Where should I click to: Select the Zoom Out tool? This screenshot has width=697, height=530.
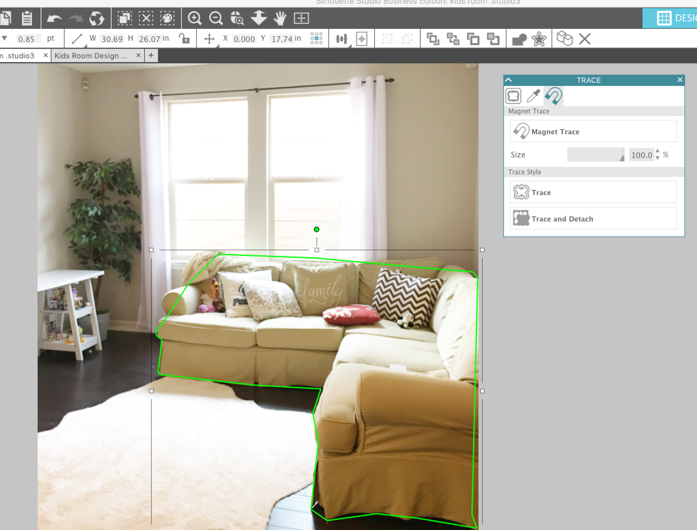pos(215,18)
